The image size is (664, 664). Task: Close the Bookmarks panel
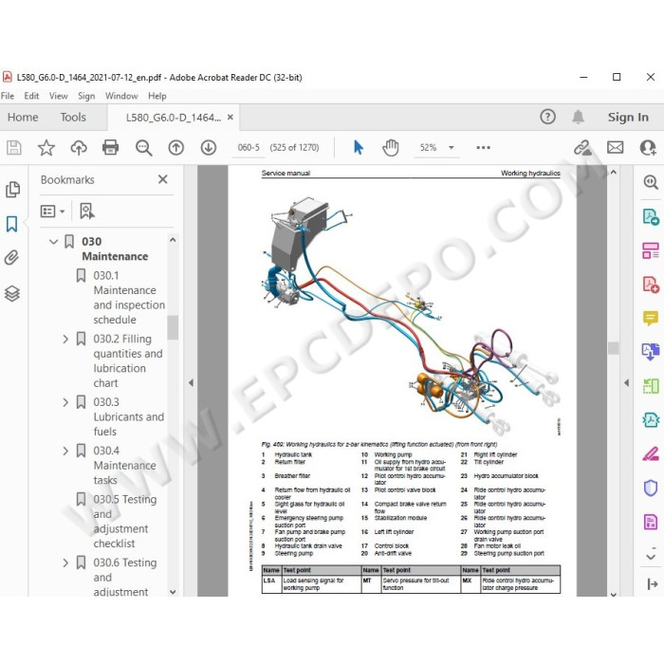(162, 179)
